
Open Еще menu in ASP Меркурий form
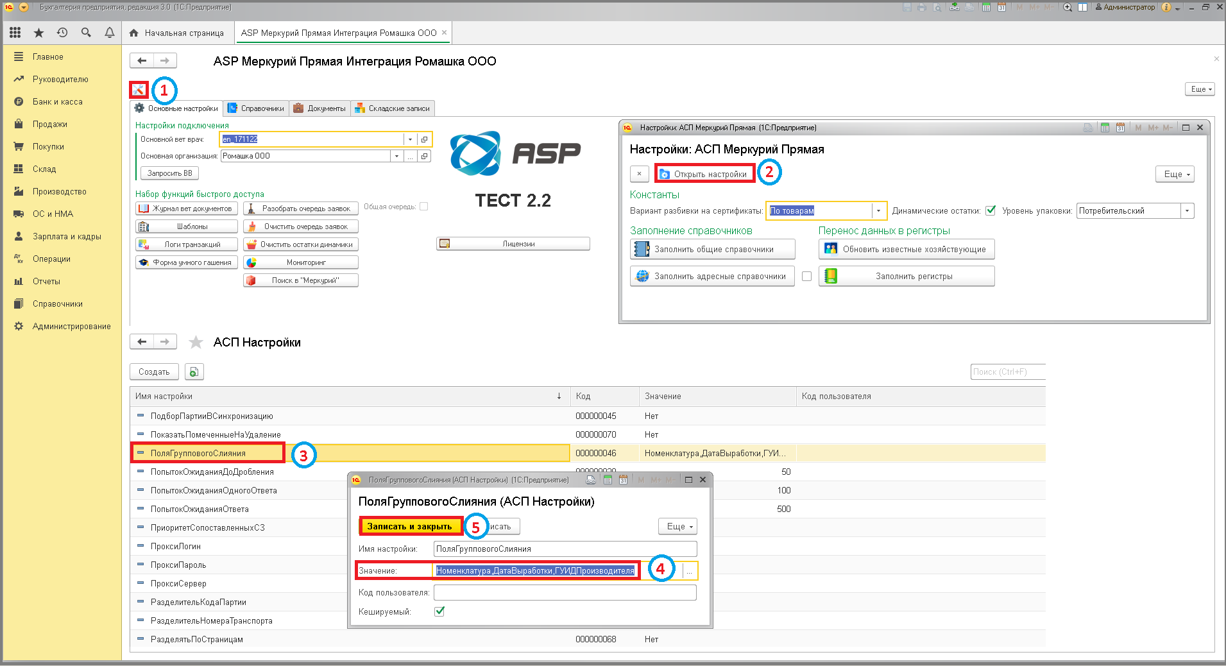point(1200,89)
